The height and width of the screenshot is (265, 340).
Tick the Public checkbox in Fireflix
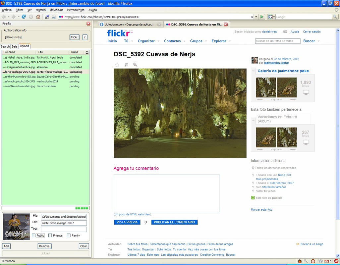click(x=33, y=235)
